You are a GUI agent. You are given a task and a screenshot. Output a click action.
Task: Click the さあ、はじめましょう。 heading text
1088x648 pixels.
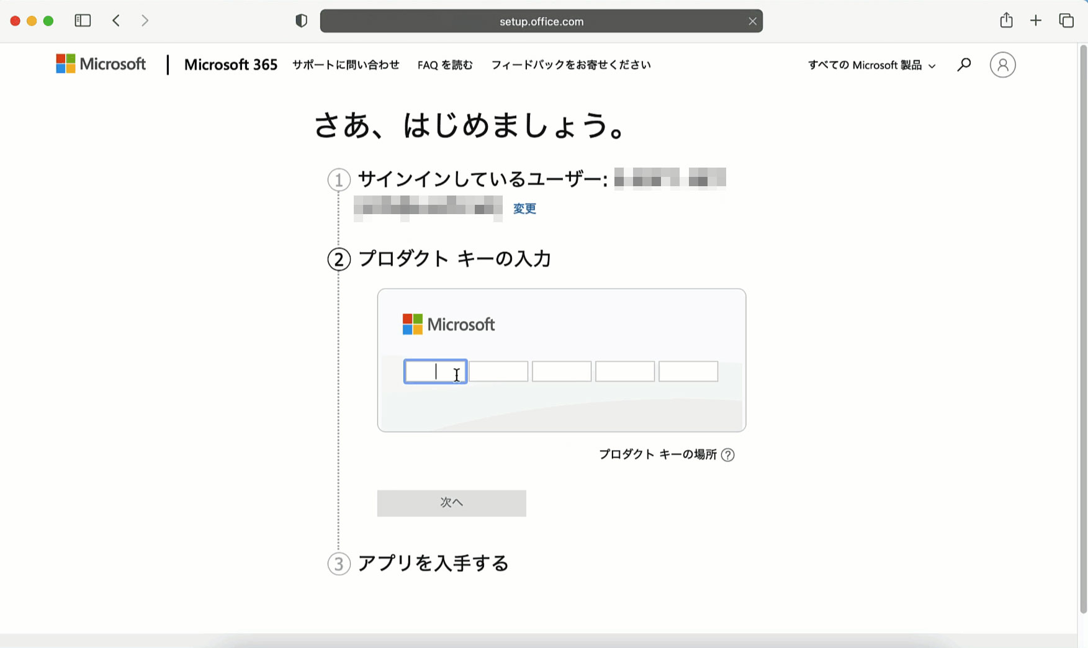coord(471,125)
